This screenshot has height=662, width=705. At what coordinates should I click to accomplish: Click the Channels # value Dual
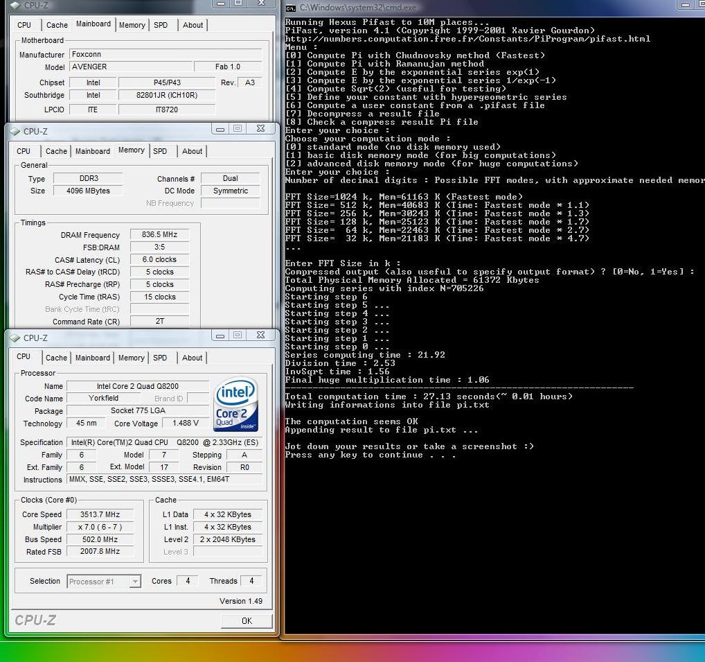pos(230,178)
